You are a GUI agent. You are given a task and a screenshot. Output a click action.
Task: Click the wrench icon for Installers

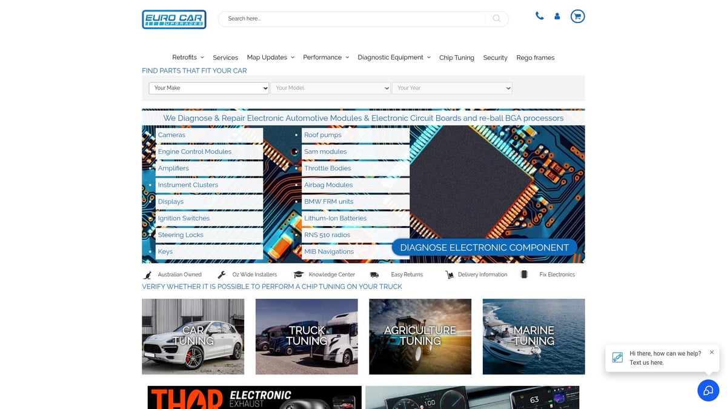[x=221, y=274]
